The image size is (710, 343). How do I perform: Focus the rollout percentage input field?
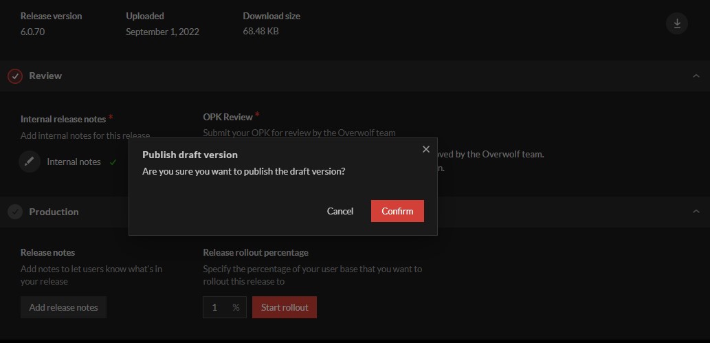pyautogui.click(x=225, y=307)
